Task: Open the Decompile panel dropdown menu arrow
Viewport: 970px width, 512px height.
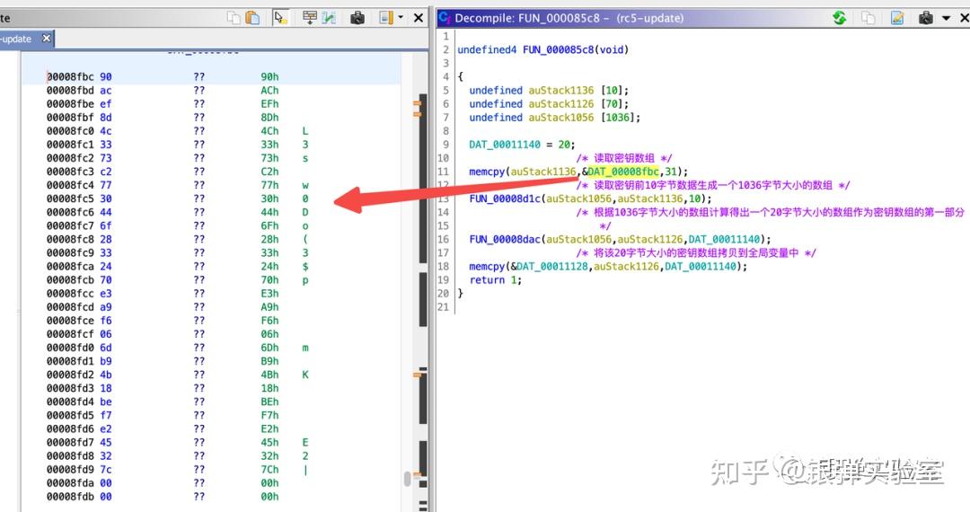Action: coord(946,18)
